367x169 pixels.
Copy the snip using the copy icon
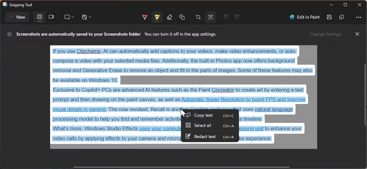(342, 17)
